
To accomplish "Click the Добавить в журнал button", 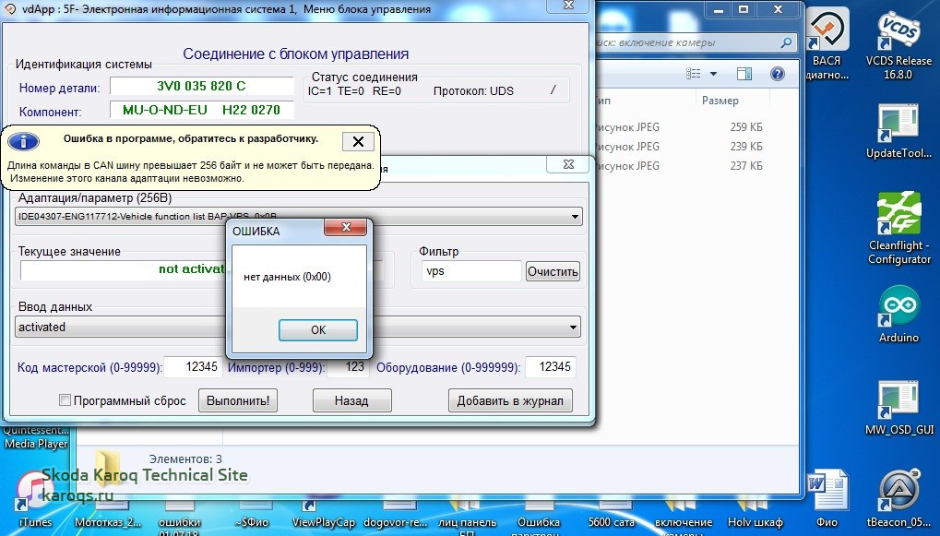I will (x=510, y=400).
